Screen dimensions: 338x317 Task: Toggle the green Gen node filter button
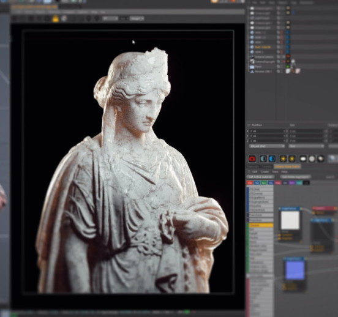point(264,183)
